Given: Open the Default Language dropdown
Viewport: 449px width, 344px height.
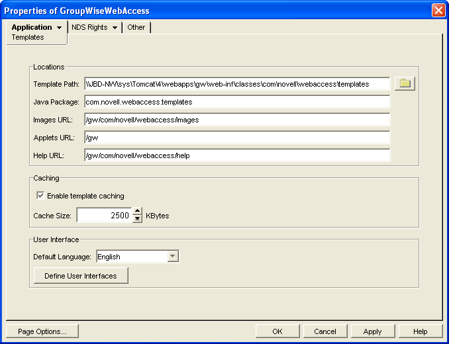Looking at the screenshot, I should [173, 256].
